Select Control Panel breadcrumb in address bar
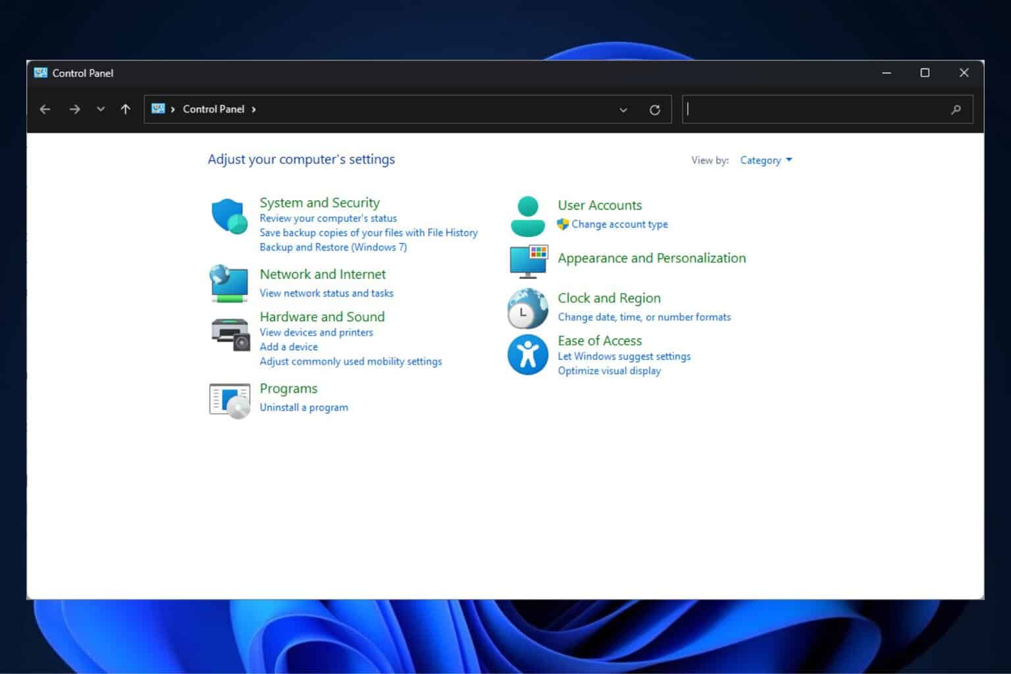Screen dimensions: 1011x674 [x=213, y=109]
